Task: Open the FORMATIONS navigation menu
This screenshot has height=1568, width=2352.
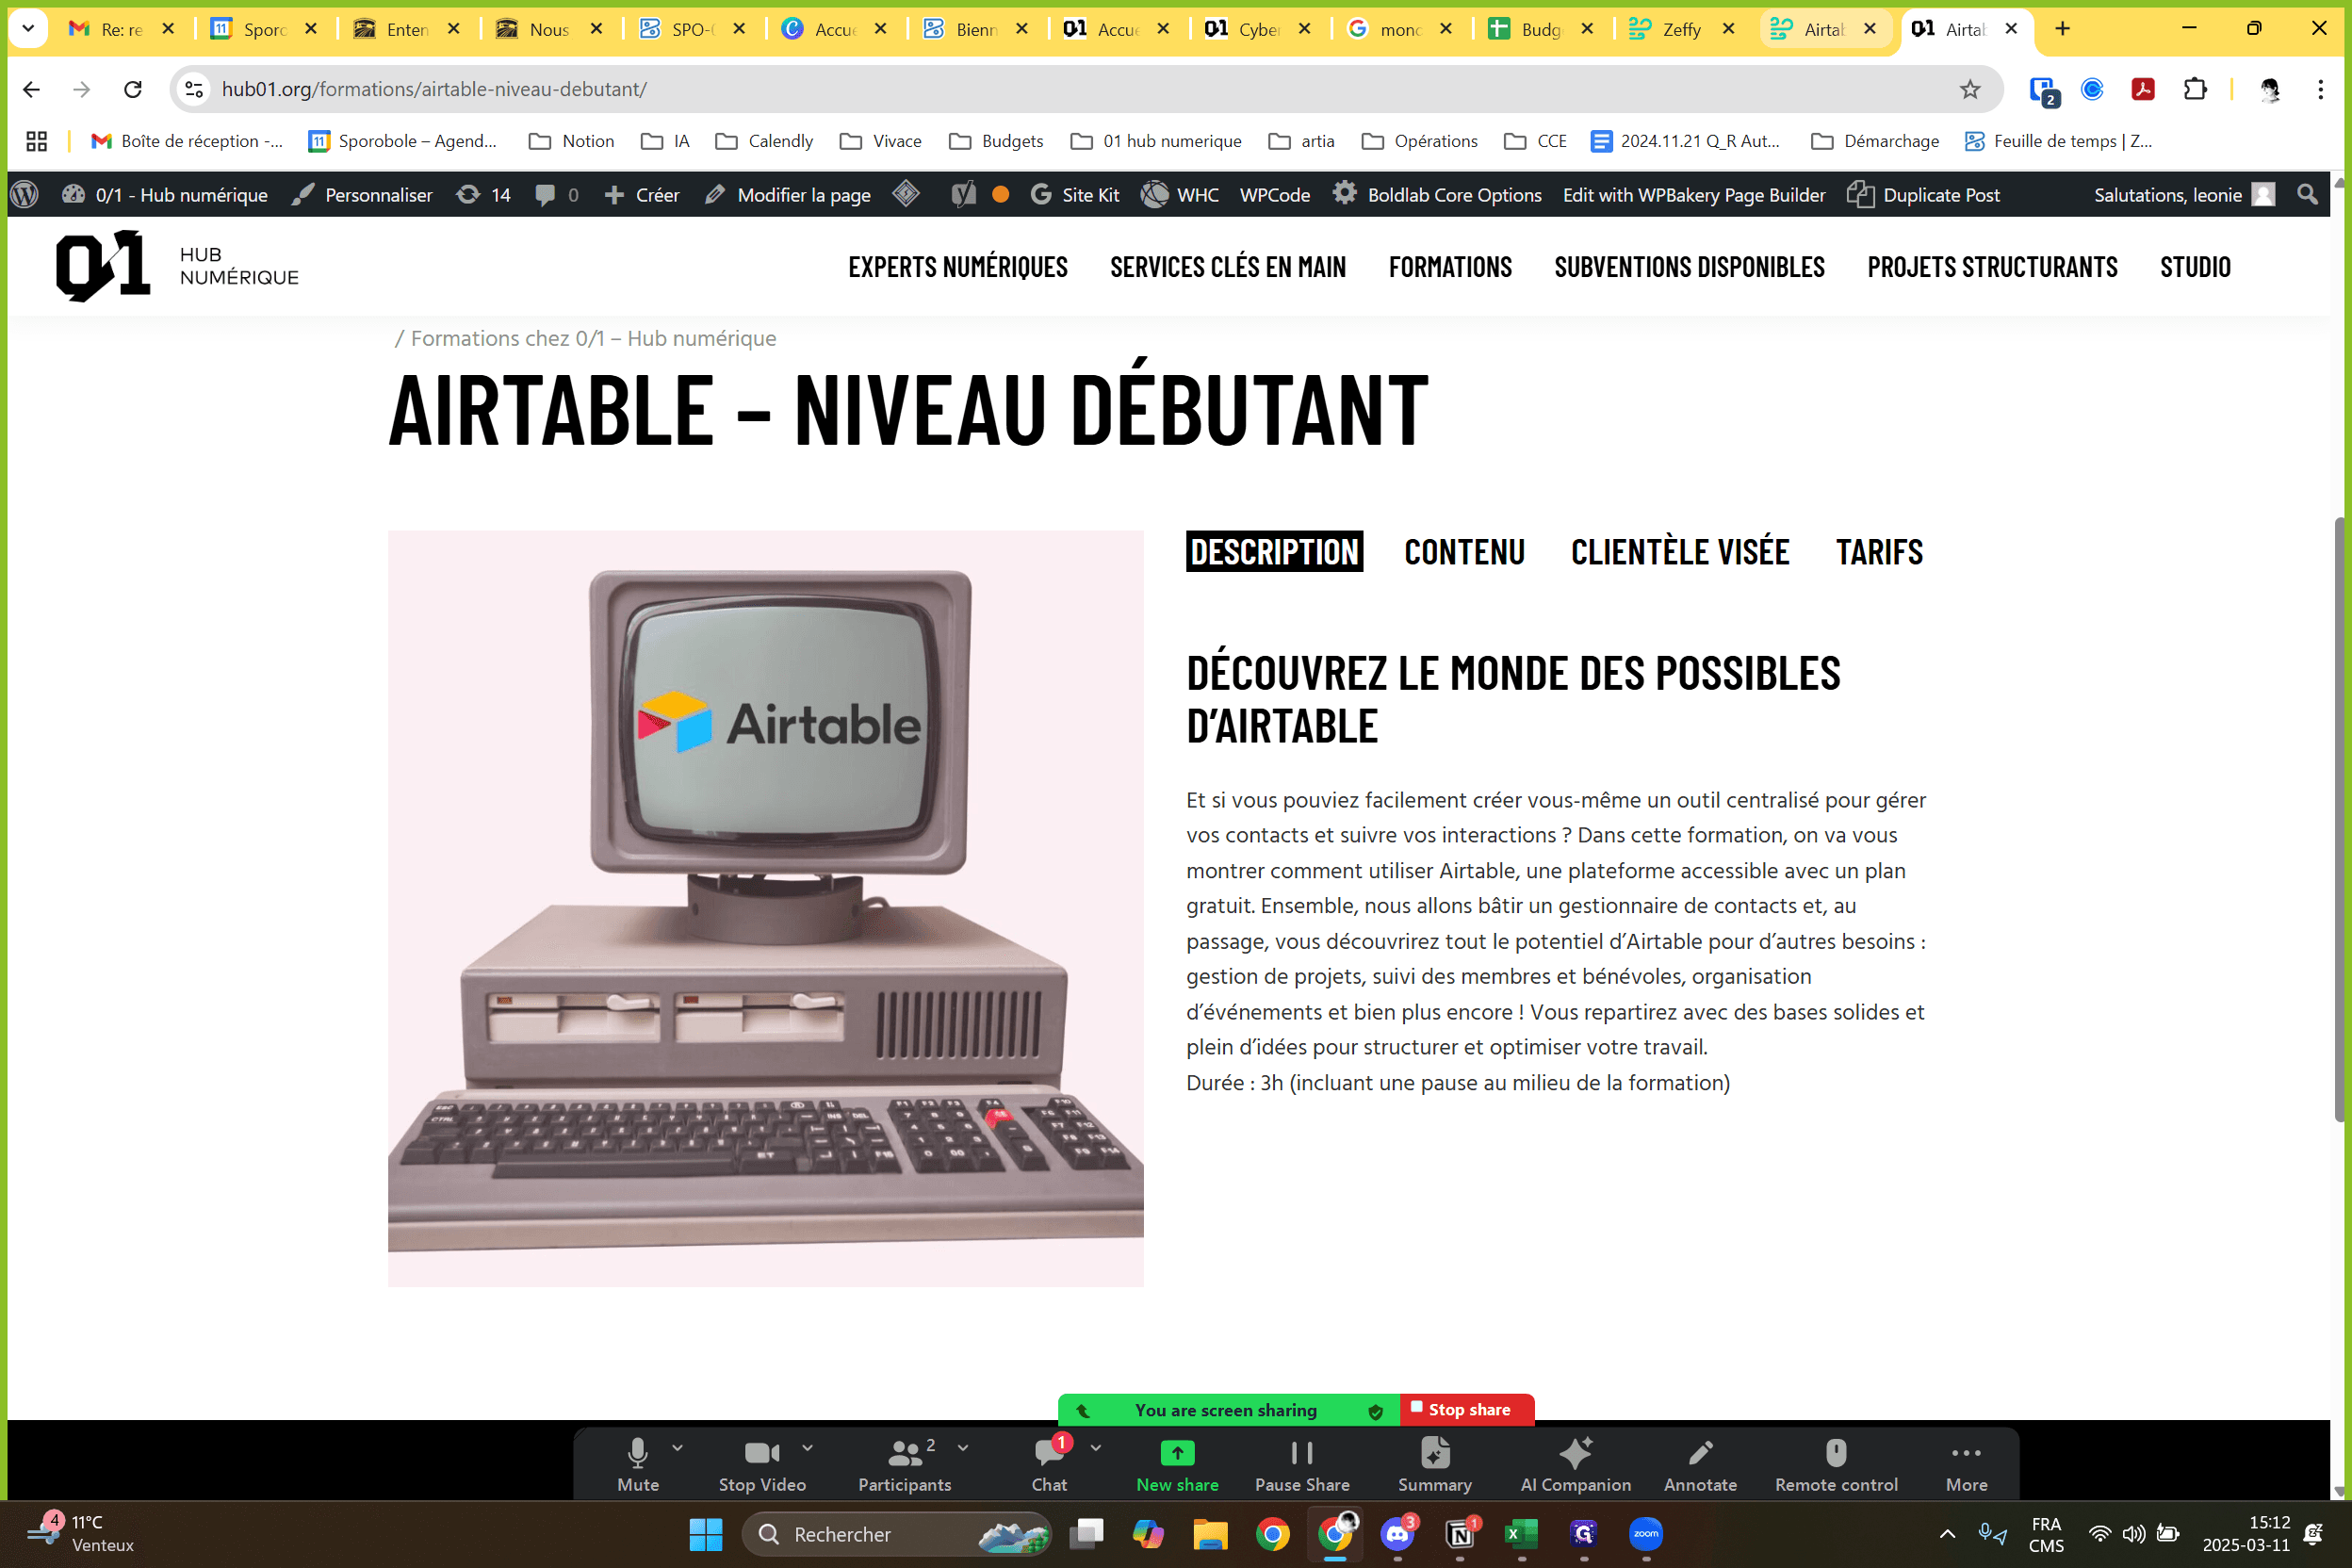Action: 1450,267
